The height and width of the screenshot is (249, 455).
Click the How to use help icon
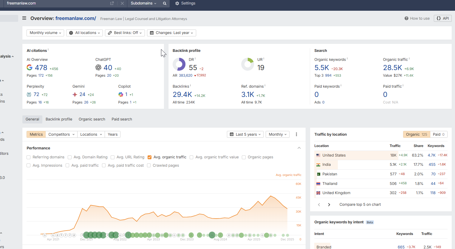click(406, 18)
